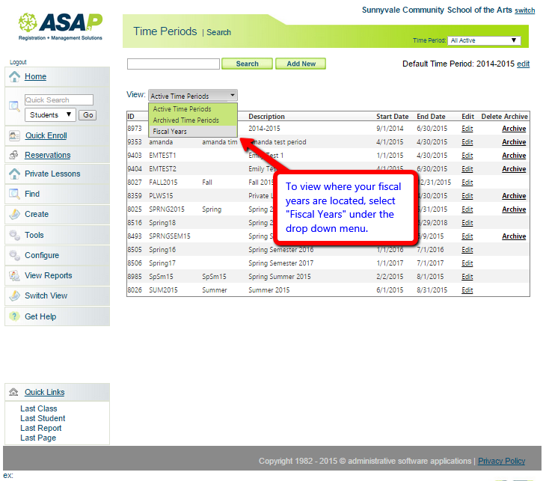Click the Tools gear icon
Screen dimensions: 543x481
click(14, 235)
